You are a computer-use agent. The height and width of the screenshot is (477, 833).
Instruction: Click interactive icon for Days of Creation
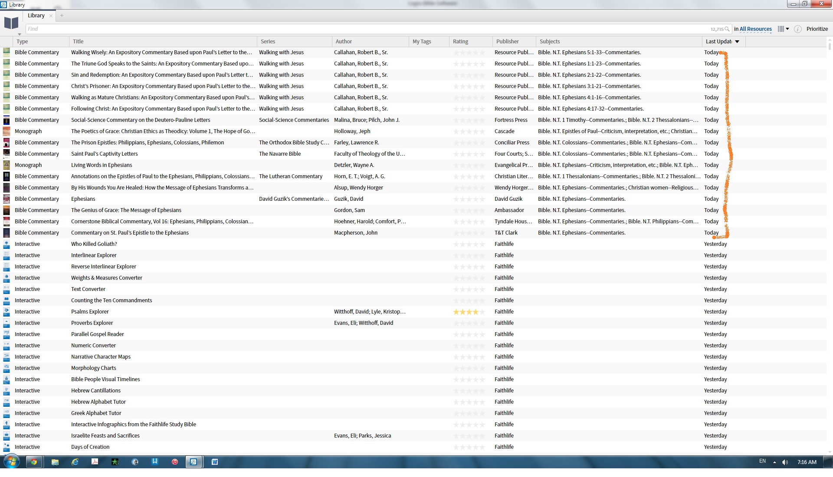(x=7, y=447)
